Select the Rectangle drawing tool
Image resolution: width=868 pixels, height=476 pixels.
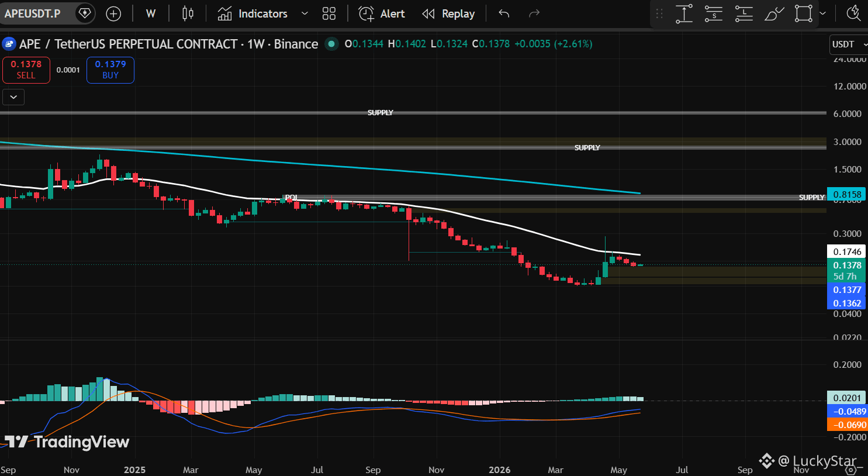pos(804,13)
